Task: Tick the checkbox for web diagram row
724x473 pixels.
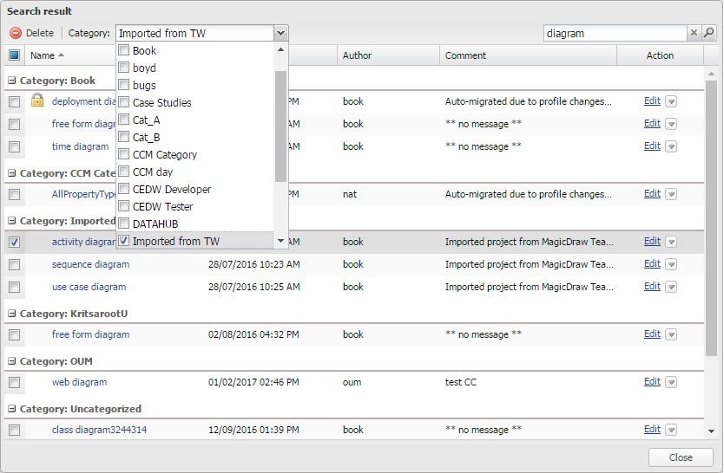Action: (x=15, y=382)
